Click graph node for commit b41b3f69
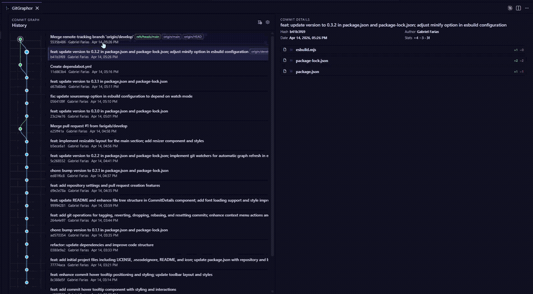 27,52
